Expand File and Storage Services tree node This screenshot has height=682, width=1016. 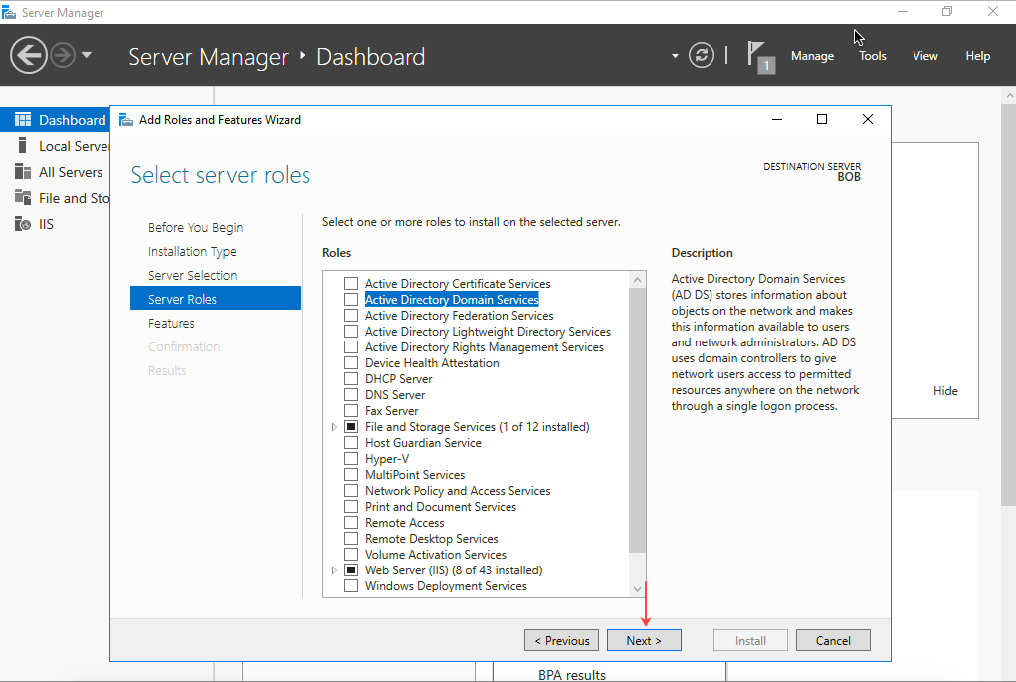click(334, 427)
